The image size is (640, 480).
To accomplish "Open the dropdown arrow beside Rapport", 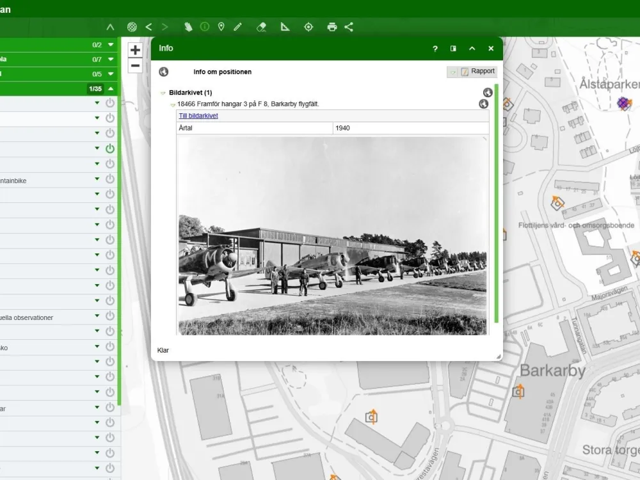I will [x=452, y=72].
